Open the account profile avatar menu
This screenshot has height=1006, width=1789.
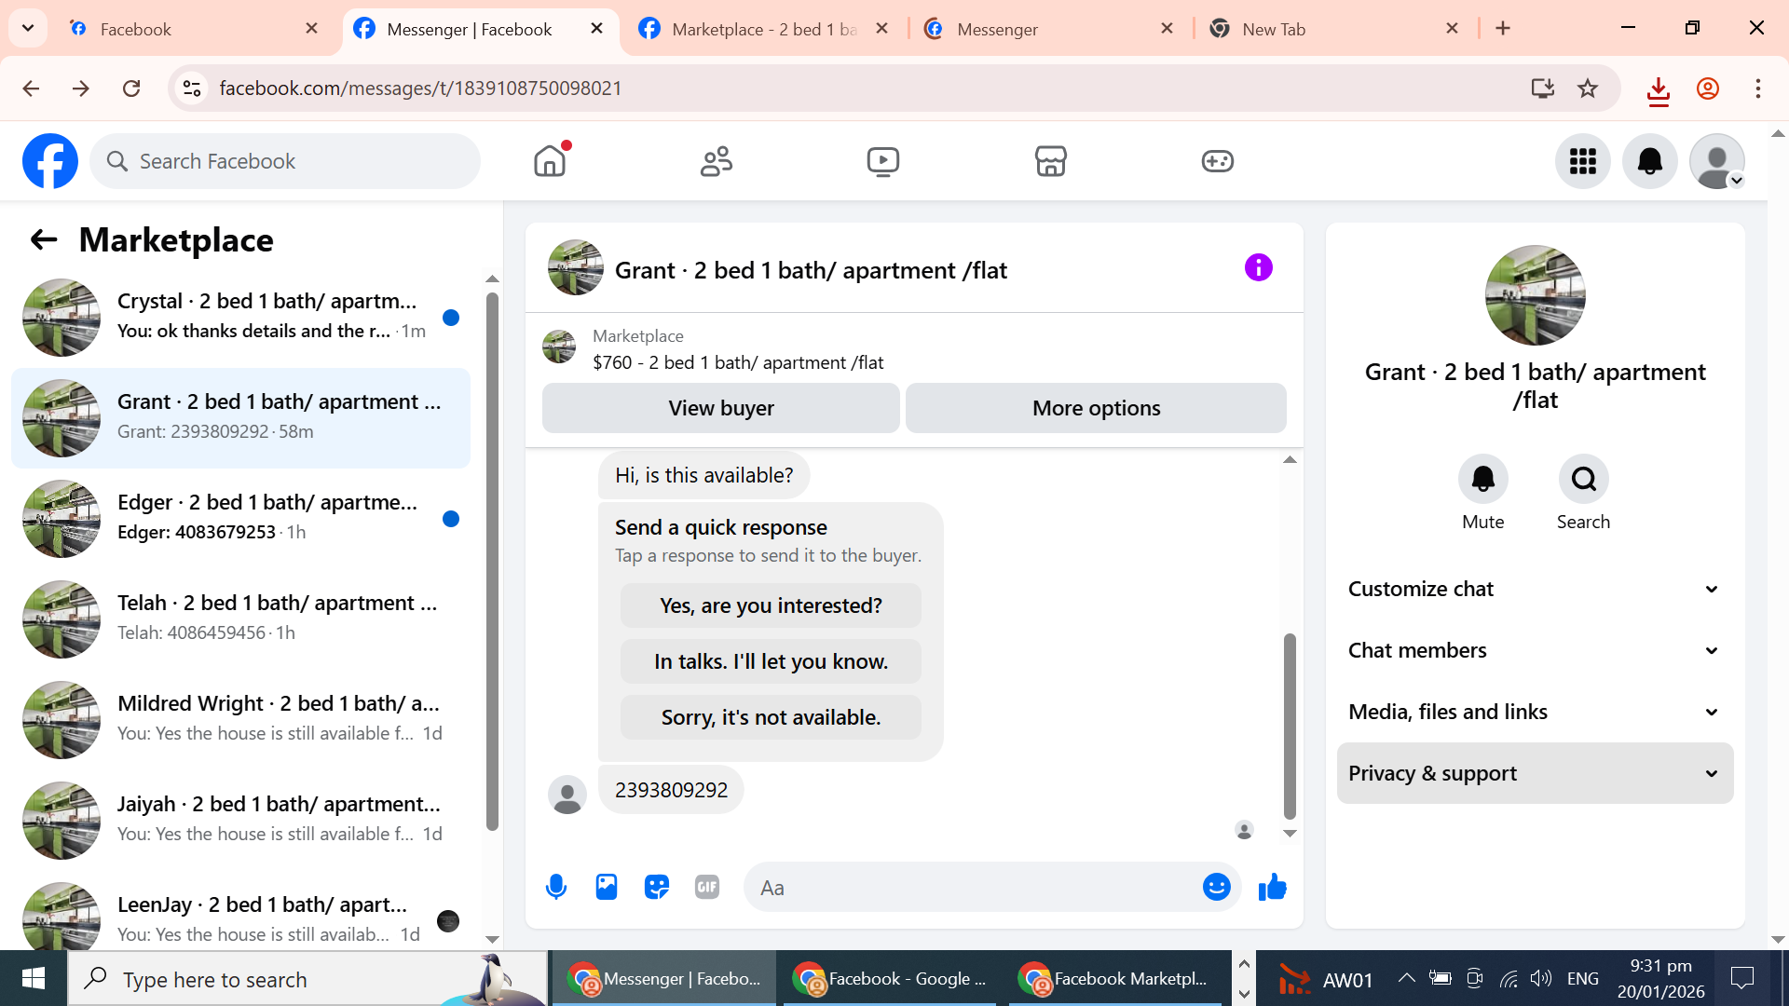coord(1717,161)
